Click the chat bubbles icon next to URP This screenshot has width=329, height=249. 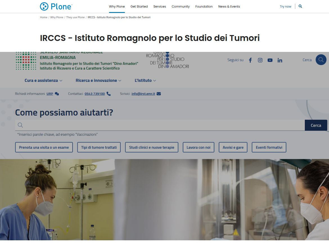click(57, 94)
